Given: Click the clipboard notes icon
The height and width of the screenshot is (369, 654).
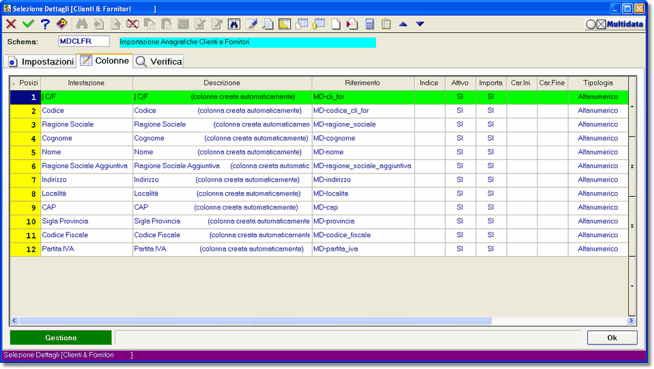Looking at the screenshot, I should point(386,24).
